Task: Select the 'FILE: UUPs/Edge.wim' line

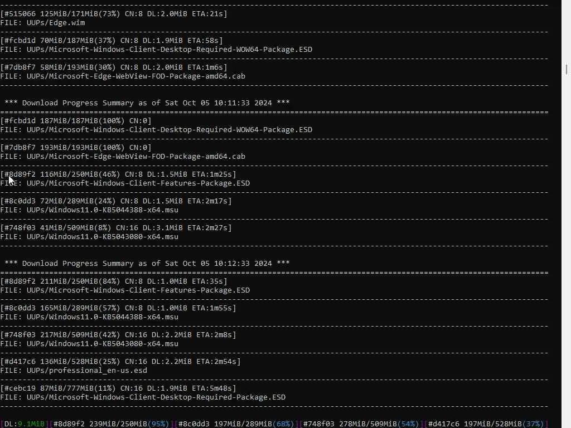Action: (42, 22)
